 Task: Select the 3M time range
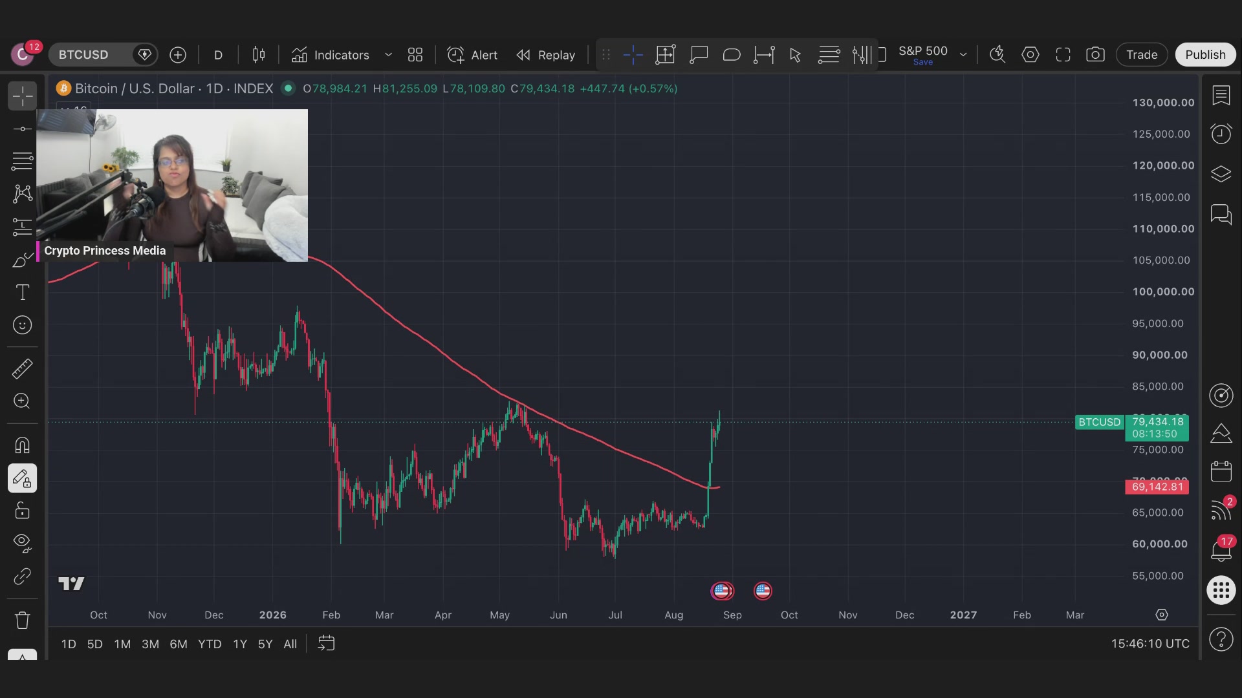click(x=150, y=644)
